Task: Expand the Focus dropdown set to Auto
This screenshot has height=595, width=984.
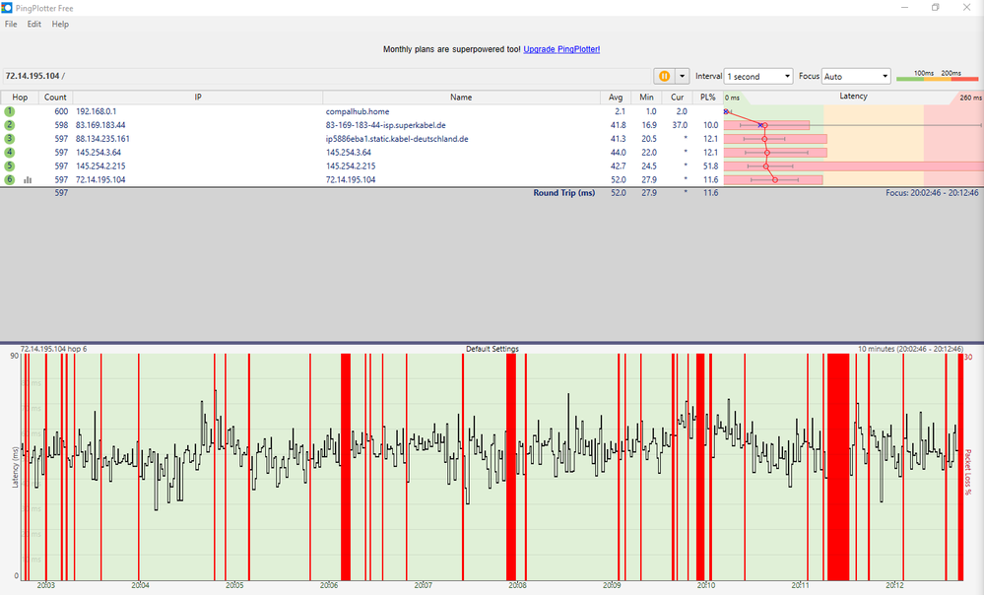Action: coord(856,76)
